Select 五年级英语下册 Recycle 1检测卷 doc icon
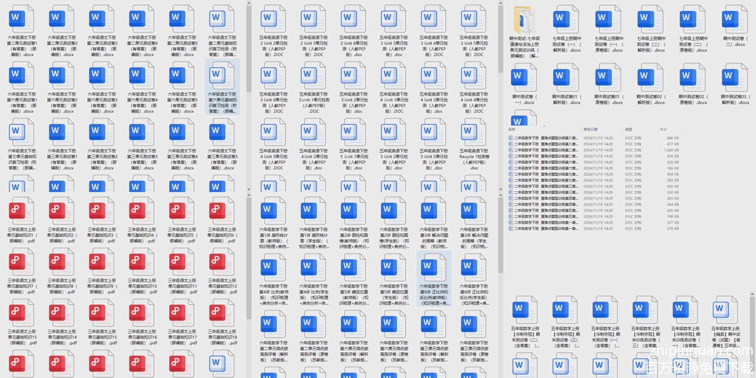The width and height of the screenshot is (756, 378). point(474,132)
